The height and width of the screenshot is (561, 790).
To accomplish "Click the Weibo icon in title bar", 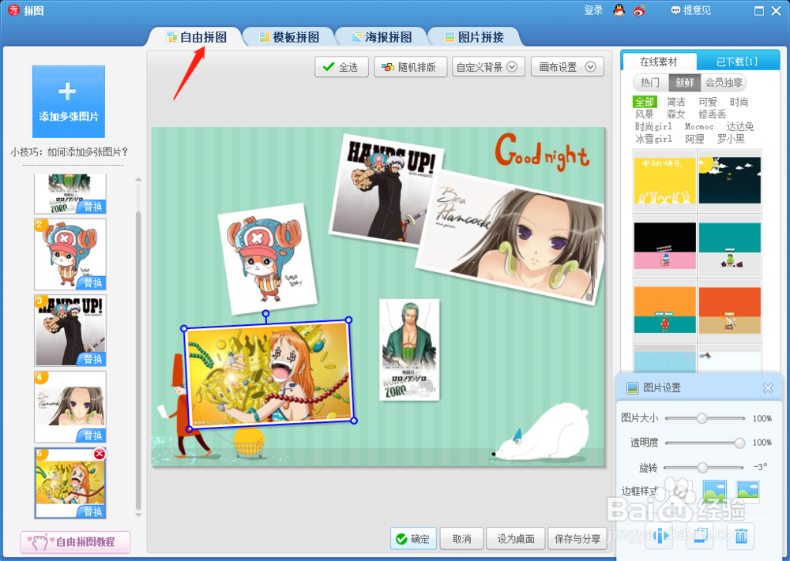I will pos(639,10).
